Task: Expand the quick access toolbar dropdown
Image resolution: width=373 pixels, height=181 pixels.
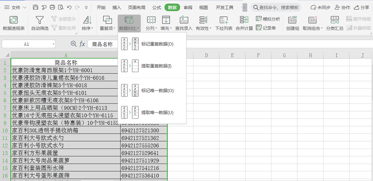Action: click(86, 7)
